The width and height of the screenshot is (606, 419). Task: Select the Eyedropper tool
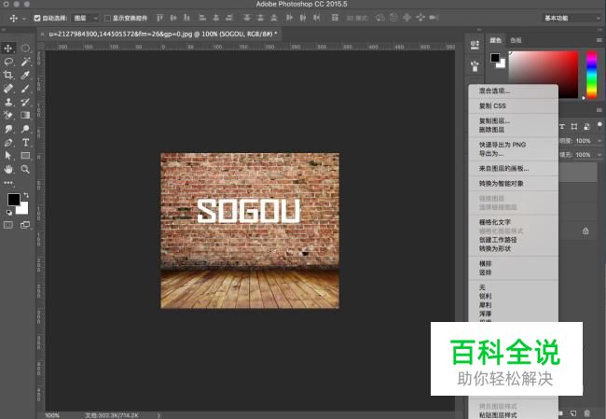(25, 75)
